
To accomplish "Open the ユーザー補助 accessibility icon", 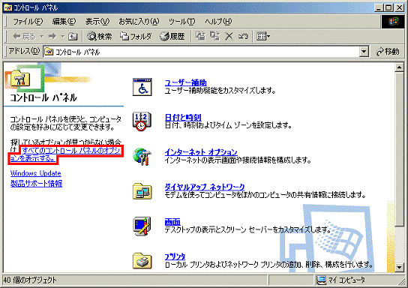I will (x=142, y=87).
